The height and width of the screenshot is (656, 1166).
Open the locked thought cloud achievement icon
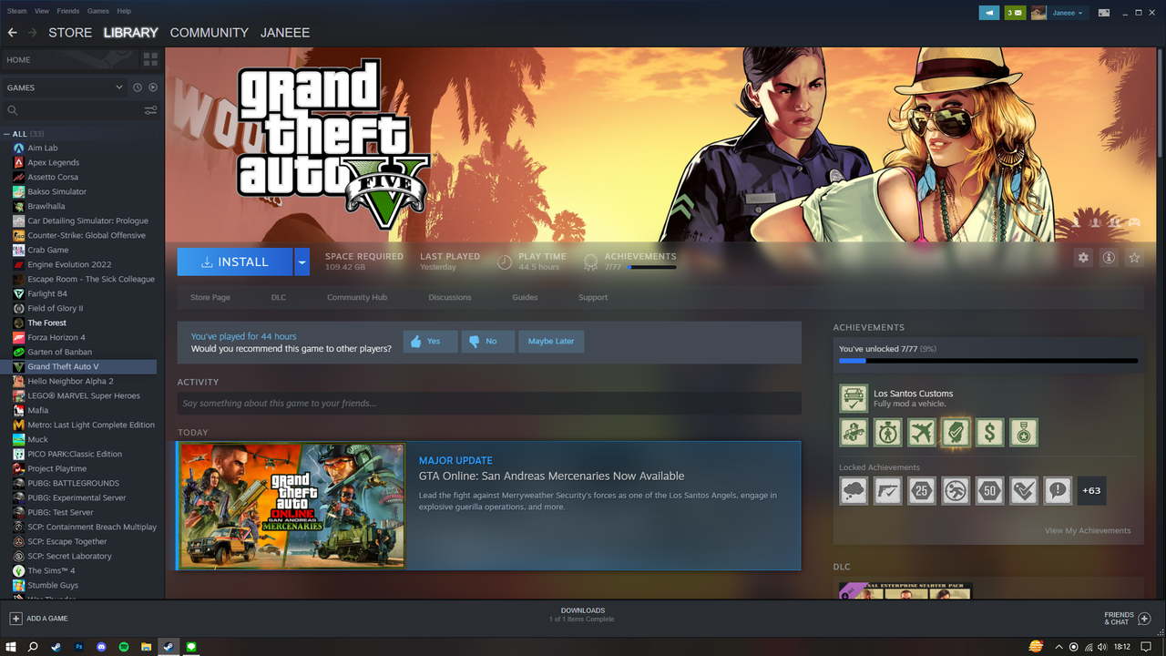854,490
